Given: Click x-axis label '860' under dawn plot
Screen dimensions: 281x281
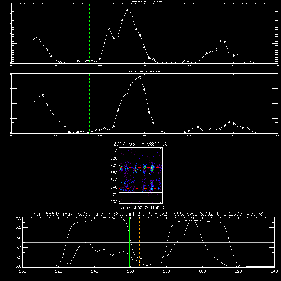Looking at the screenshot, I should point(233,65).
